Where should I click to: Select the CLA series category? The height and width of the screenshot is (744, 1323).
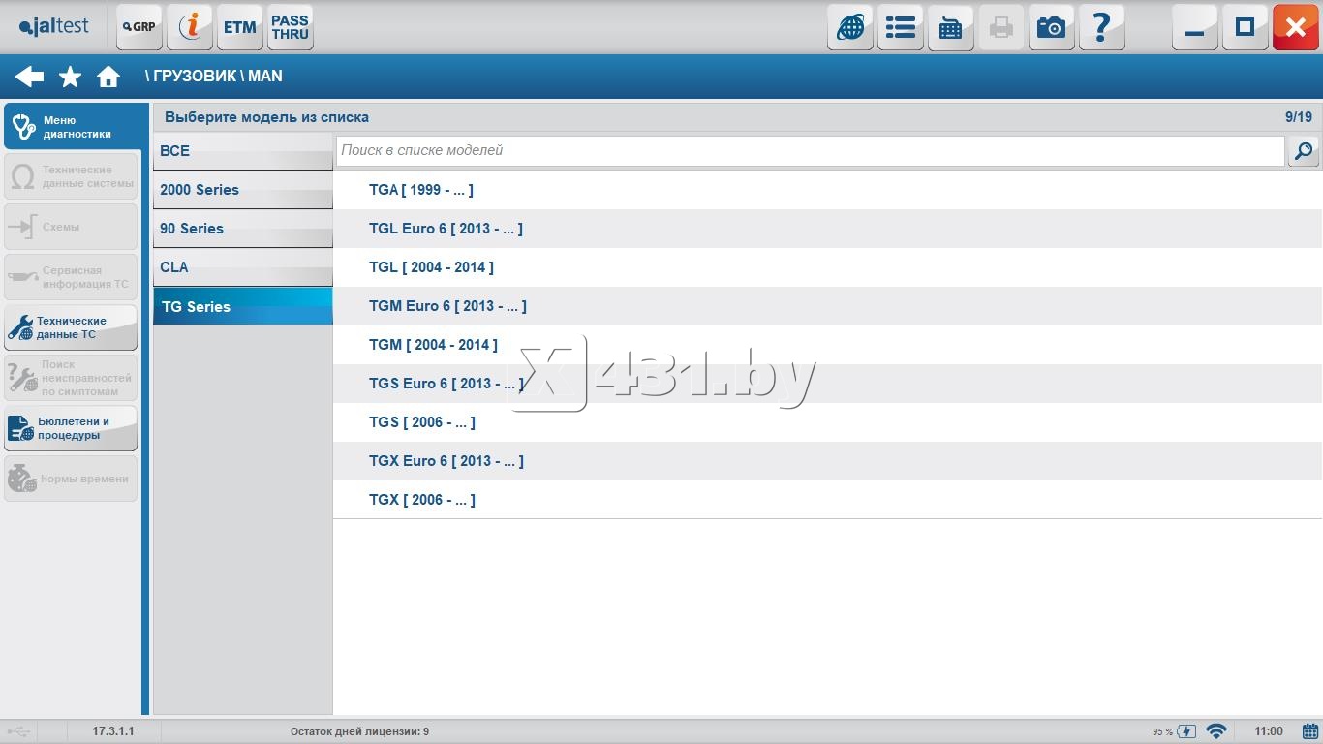click(242, 267)
